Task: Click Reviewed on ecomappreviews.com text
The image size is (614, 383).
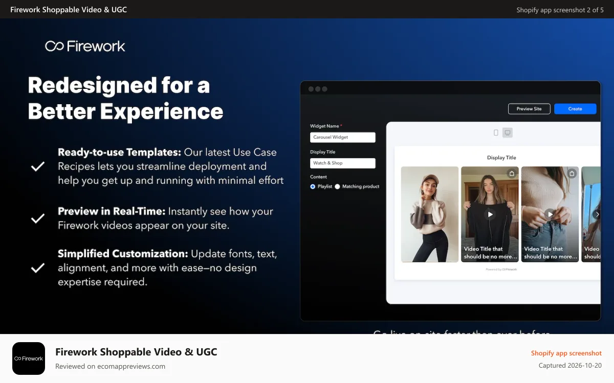Action: pos(110,366)
